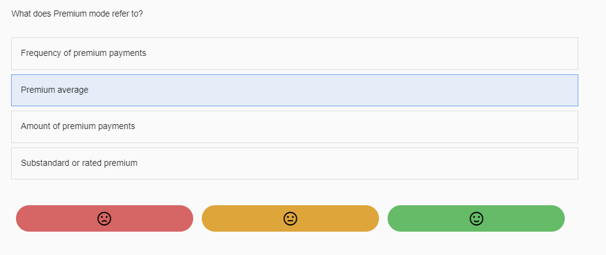Image resolution: width=606 pixels, height=255 pixels.
Task: Click the third answer option box
Action: [x=294, y=127]
